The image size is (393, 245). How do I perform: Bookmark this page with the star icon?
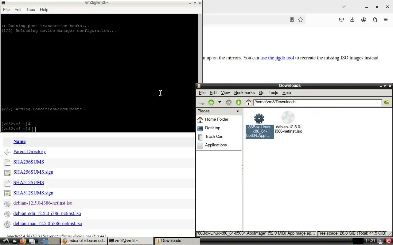[301, 20]
